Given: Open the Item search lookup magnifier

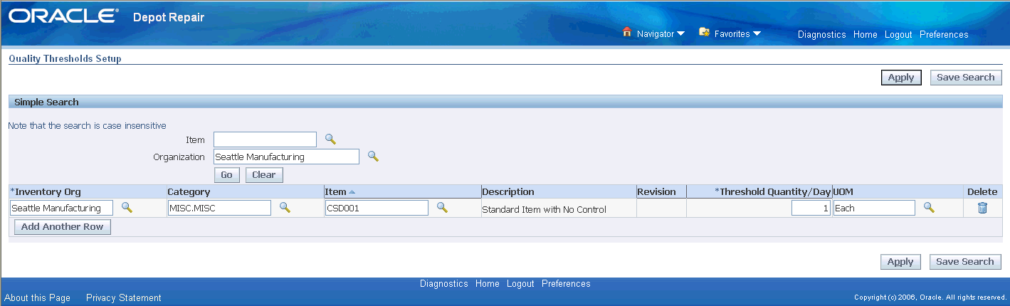Looking at the screenshot, I should 330,139.
